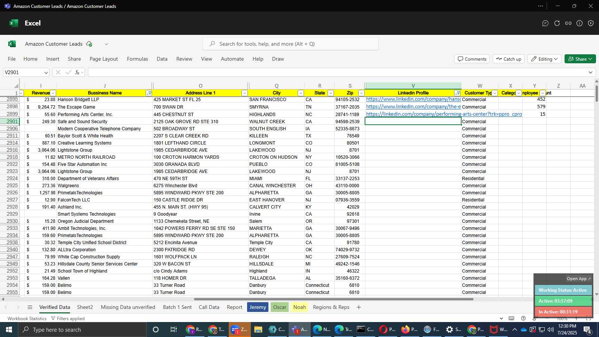Click the Catch up button
This screenshot has height=337, width=599.
[x=508, y=59]
